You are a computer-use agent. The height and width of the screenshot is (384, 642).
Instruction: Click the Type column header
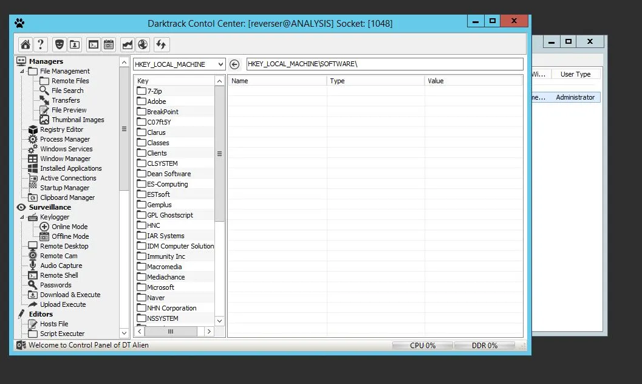pos(376,81)
